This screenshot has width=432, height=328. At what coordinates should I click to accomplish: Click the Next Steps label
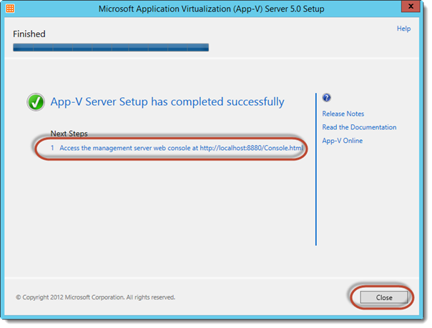(69, 134)
